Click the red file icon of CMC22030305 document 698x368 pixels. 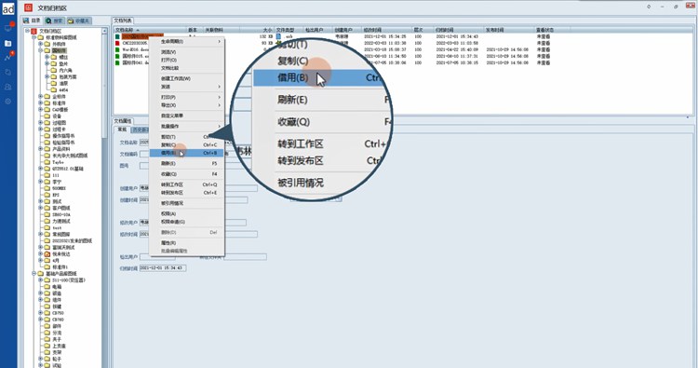pyautogui.click(x=117, y=43)
